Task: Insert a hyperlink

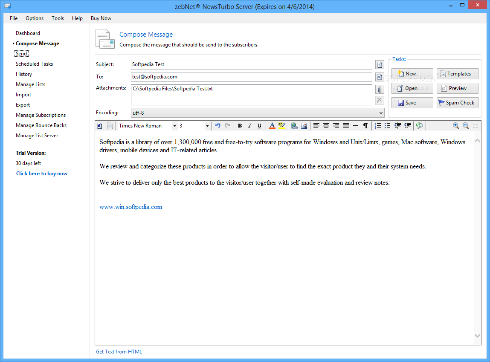Action: (294, 126)
